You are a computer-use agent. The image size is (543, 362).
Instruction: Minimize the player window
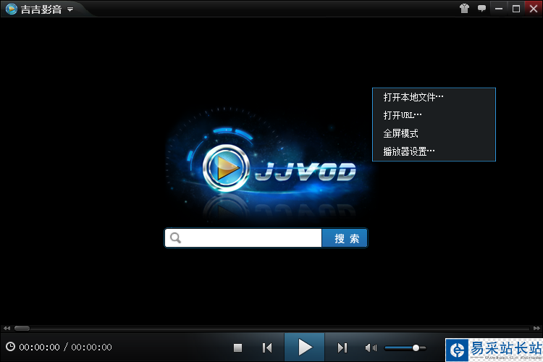(x=499, y=9)
